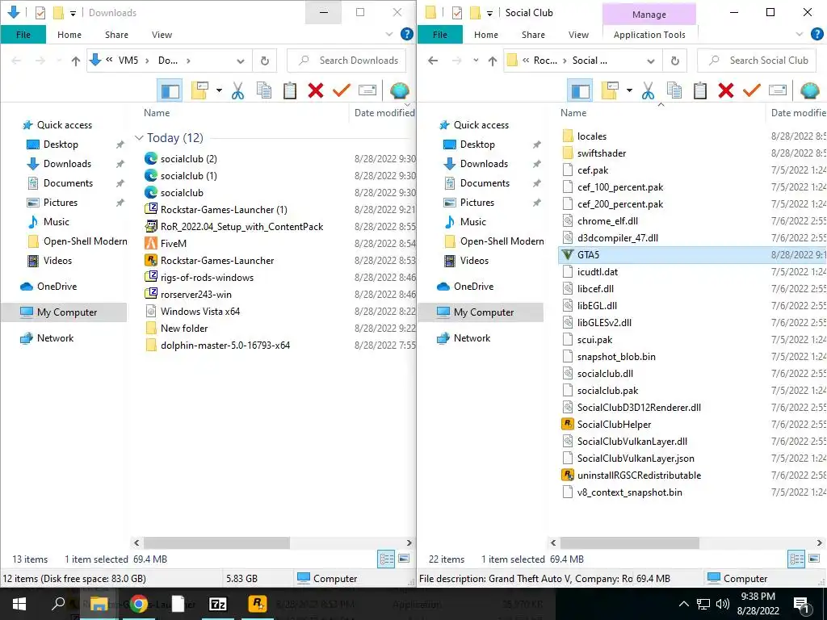The height and width of the screenshot is (620, 827).
Task: Open Share tab in Downloads window
Action: tap(116, 35)
